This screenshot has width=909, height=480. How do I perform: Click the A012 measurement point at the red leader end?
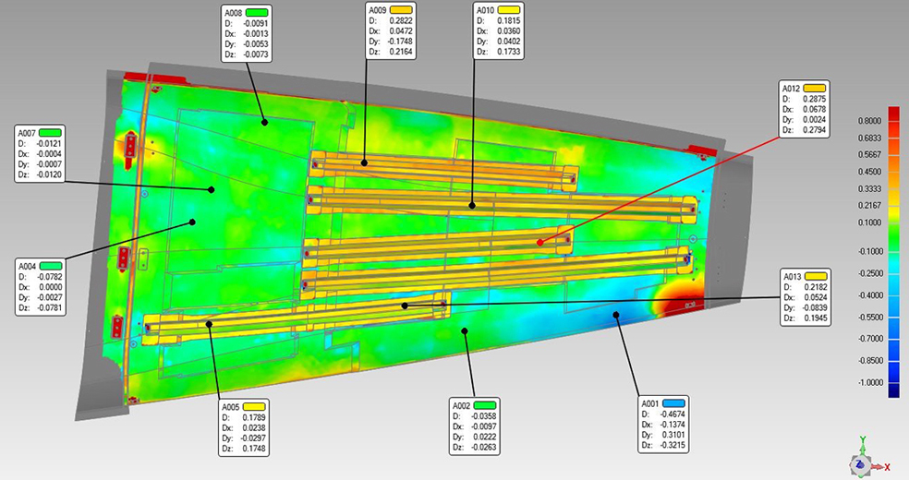point(541,242)
